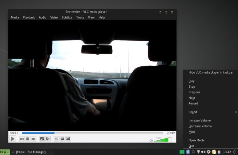The image size is (238, 155).
Task: Show extended settings equalizer button
Action: pos(48,139)
